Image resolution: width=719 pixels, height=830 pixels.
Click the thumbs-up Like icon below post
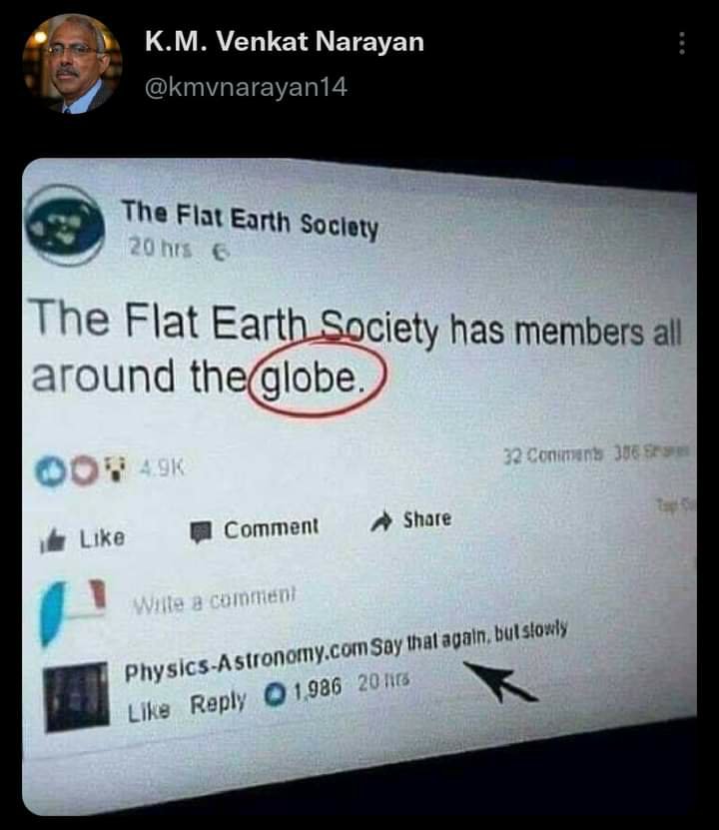53,540
